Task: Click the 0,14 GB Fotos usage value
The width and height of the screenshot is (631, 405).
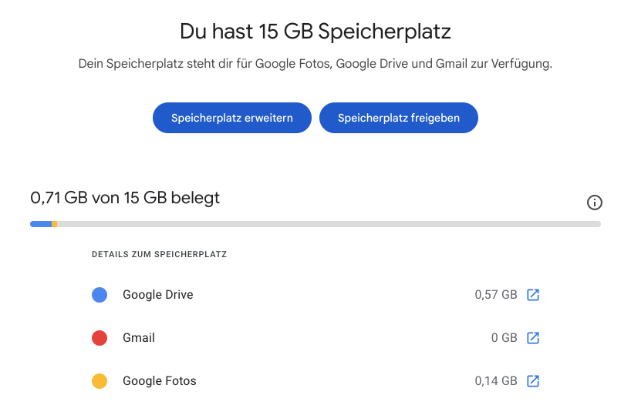Action: tap(496, 381)
